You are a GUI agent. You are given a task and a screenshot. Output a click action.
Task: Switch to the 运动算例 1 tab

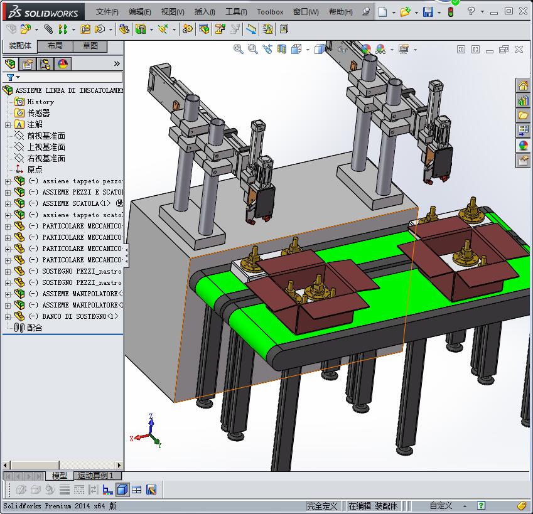pos(95,476)
